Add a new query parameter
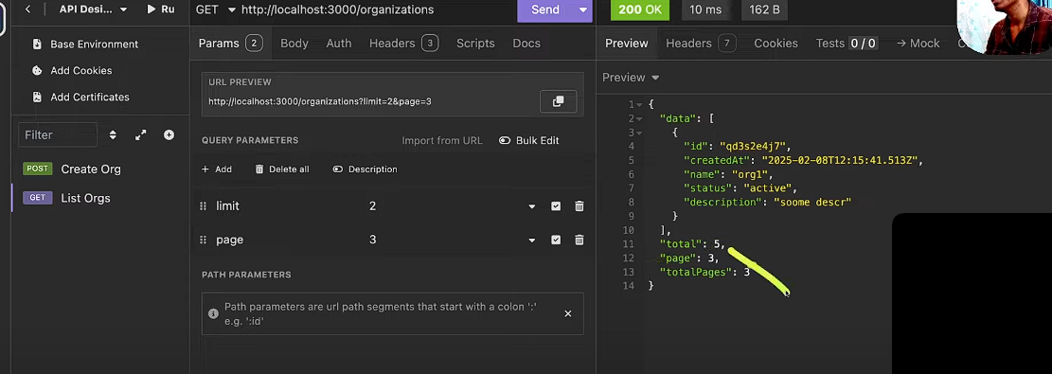Screen dimensions: 1052x374 click(x=217, y=169)
